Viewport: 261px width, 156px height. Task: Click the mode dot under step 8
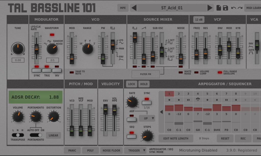coord(236,100)
